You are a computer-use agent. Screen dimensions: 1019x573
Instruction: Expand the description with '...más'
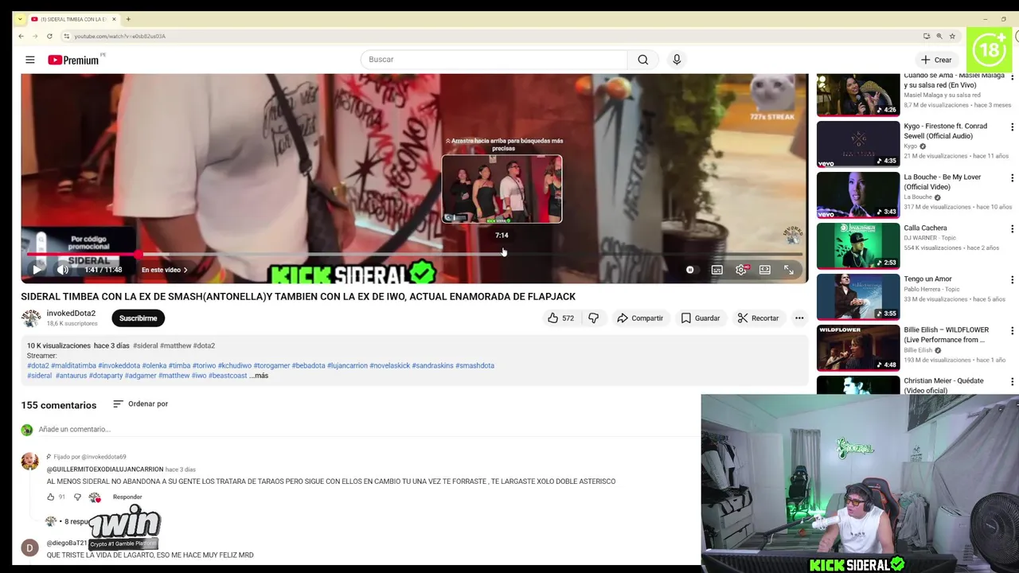259,376
